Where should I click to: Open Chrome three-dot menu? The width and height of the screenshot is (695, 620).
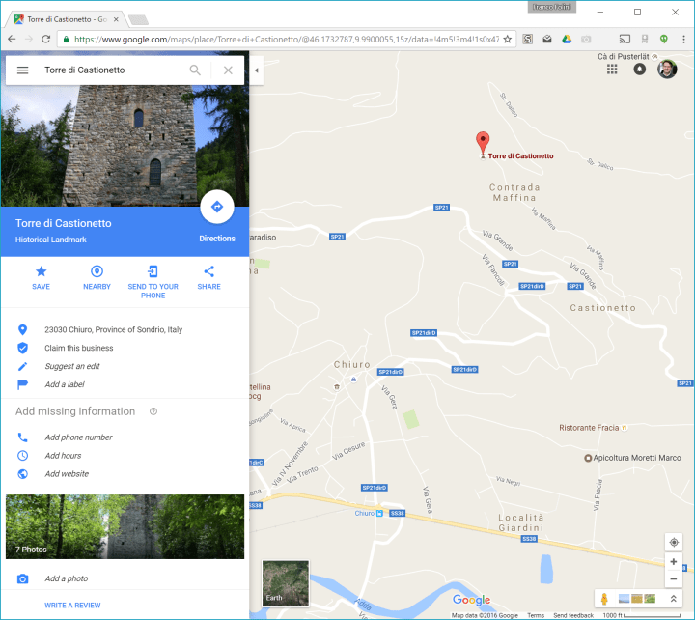coord(683,39)
